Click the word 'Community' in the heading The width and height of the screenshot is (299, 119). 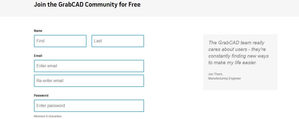[x=101, y=5]
